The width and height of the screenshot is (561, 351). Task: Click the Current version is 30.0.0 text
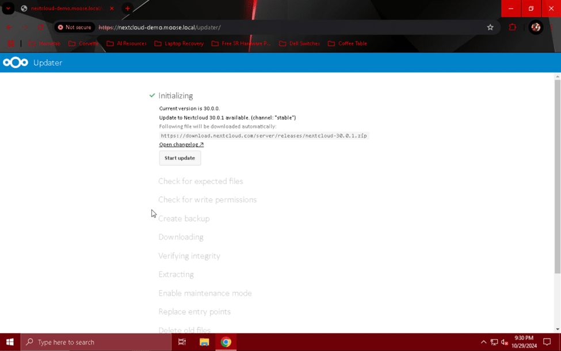pos(189,108)
